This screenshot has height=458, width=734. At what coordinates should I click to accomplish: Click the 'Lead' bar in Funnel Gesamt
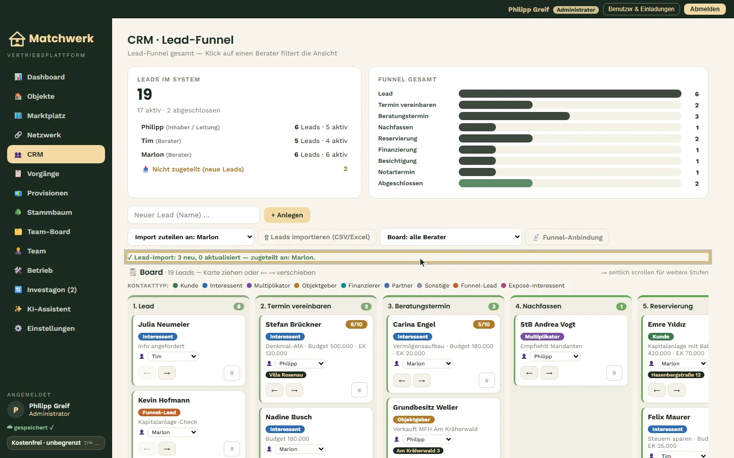click(x=570, y=94)
